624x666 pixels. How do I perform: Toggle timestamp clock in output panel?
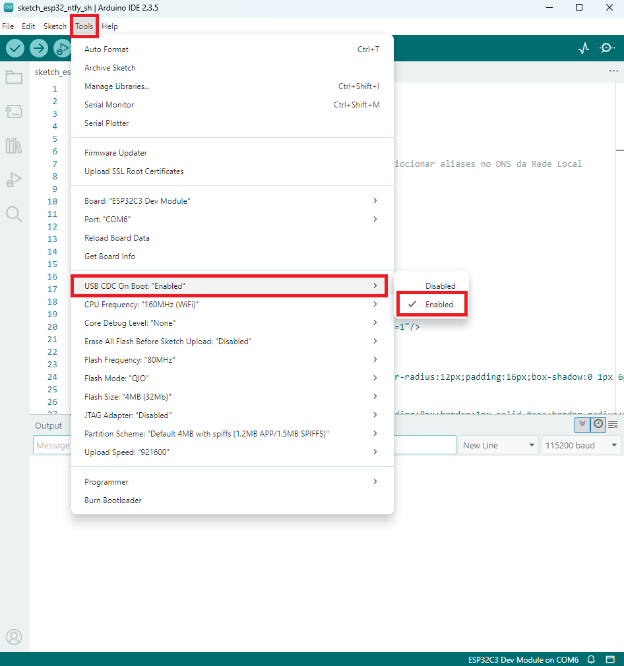[598, 424]
